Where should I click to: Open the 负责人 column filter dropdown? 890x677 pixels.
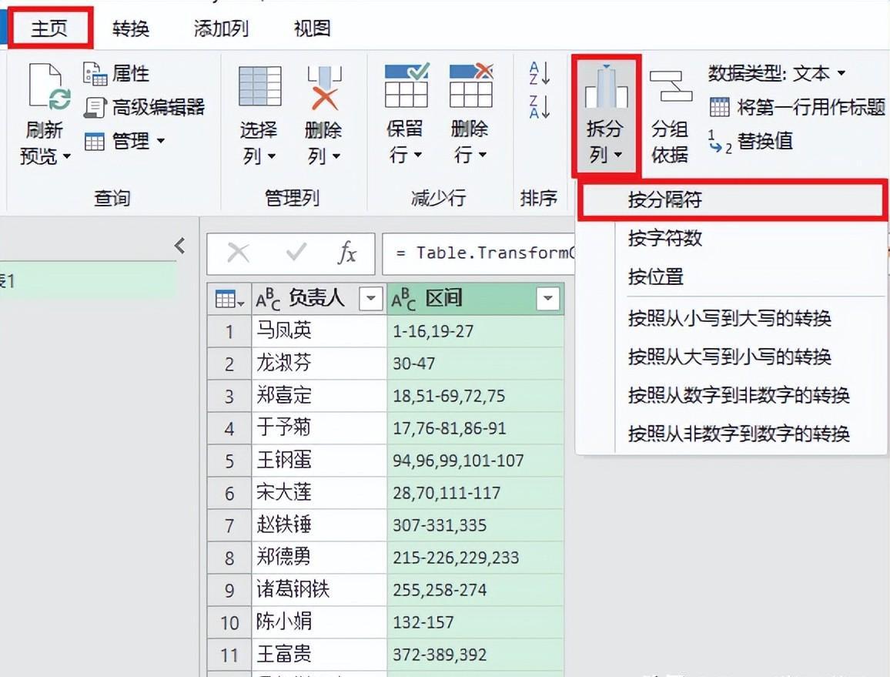(x=370, y=298)
